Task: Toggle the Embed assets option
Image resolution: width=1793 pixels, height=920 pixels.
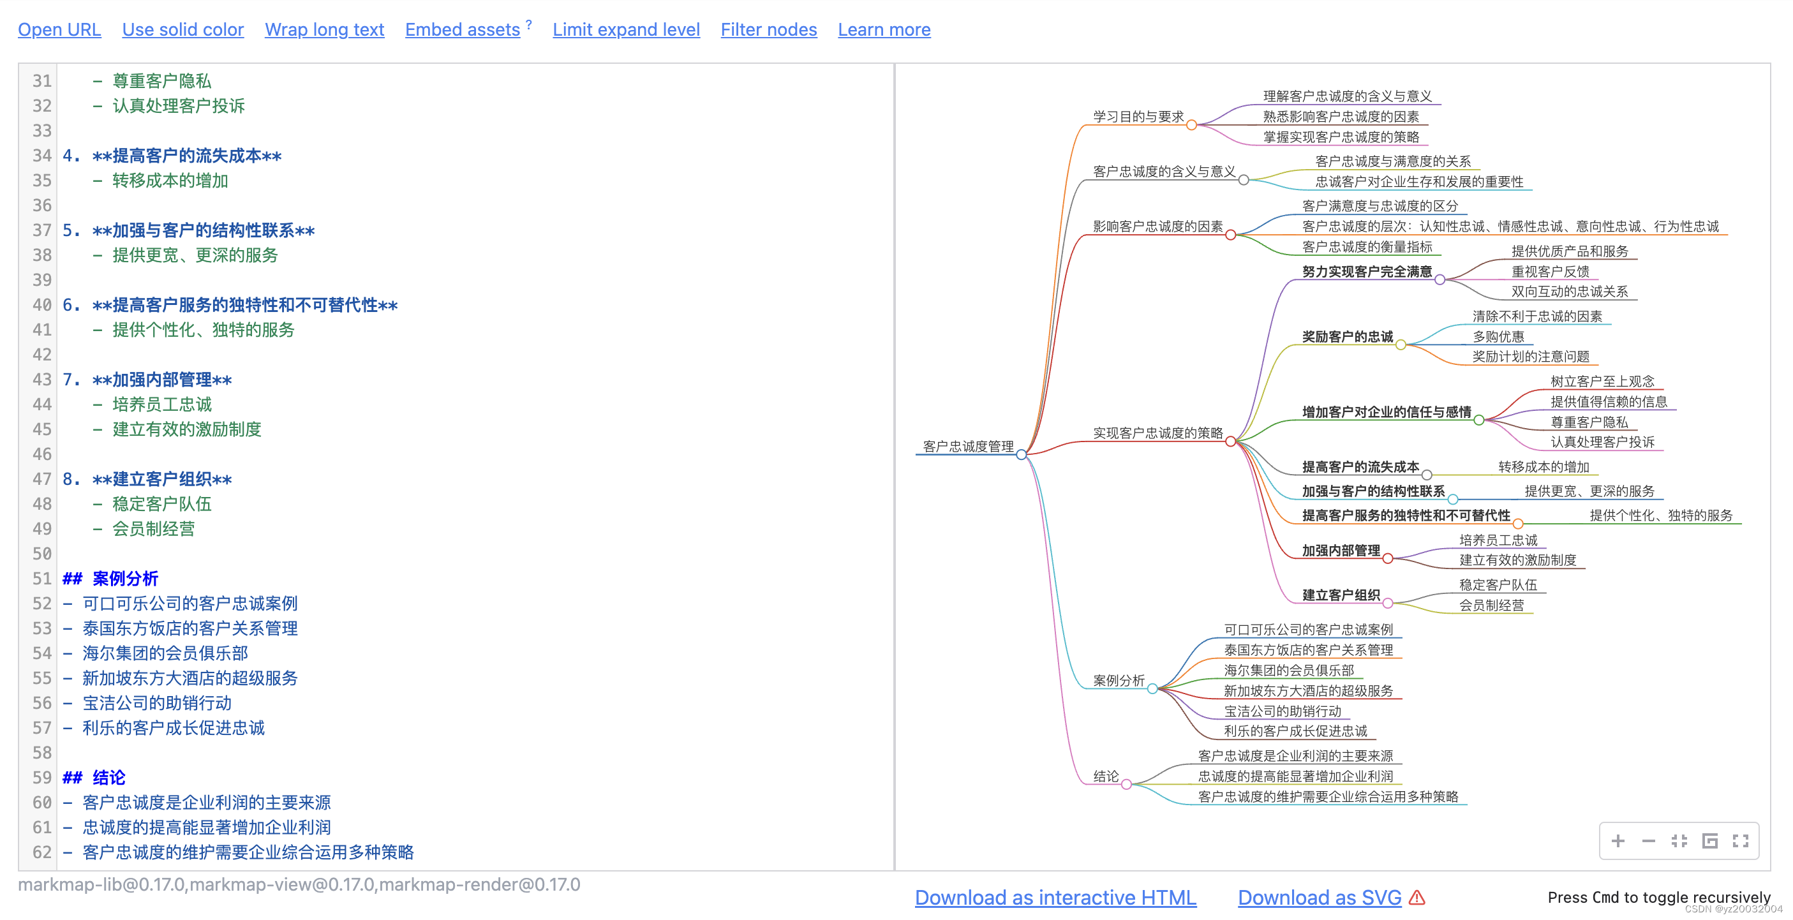Action: point(462,30)
